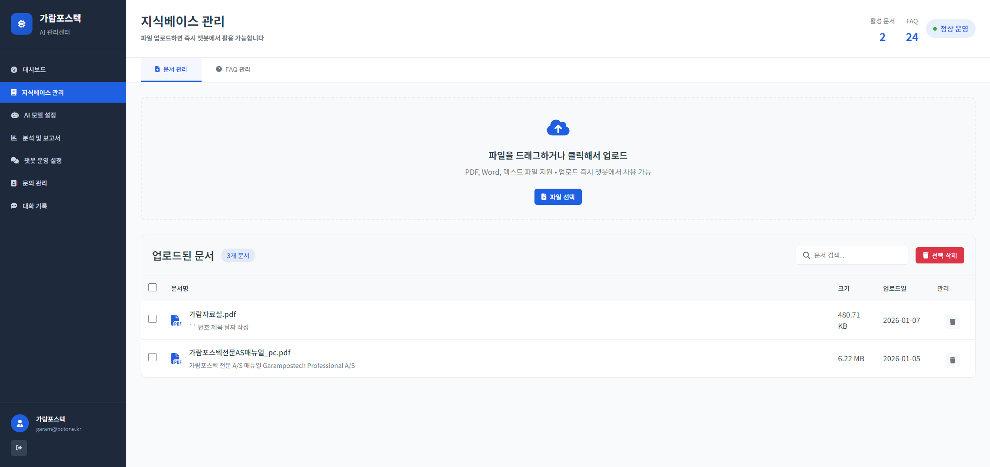990x467 pixels.
Task: Delete 가람자료실.pdf using its trash icon
Action: tap(952, 322)
